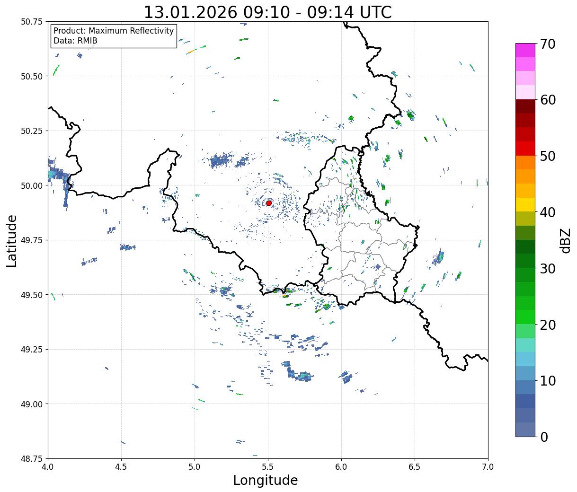Click the turquoise swatch between 10 and 20
Image resolution: width=577 pixels, height=492 pixels.
click(x=525, y=345)
